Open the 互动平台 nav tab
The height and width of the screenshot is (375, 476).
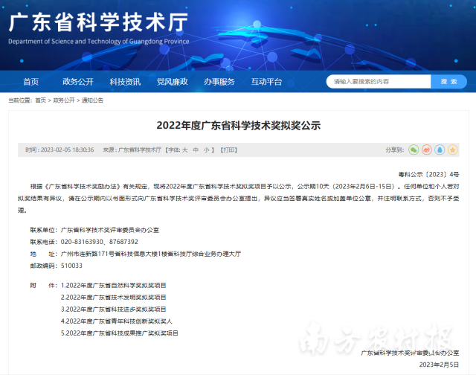266,81
